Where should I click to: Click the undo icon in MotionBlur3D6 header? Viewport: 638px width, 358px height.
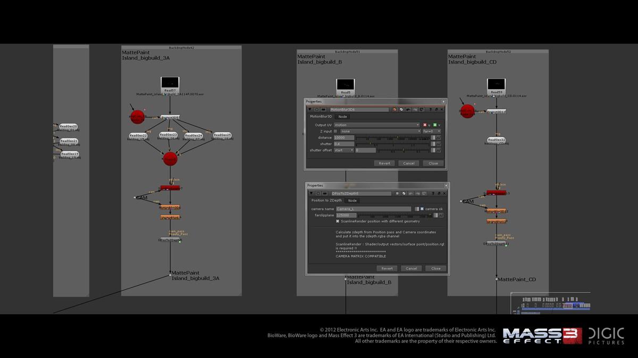coord(407,109)
